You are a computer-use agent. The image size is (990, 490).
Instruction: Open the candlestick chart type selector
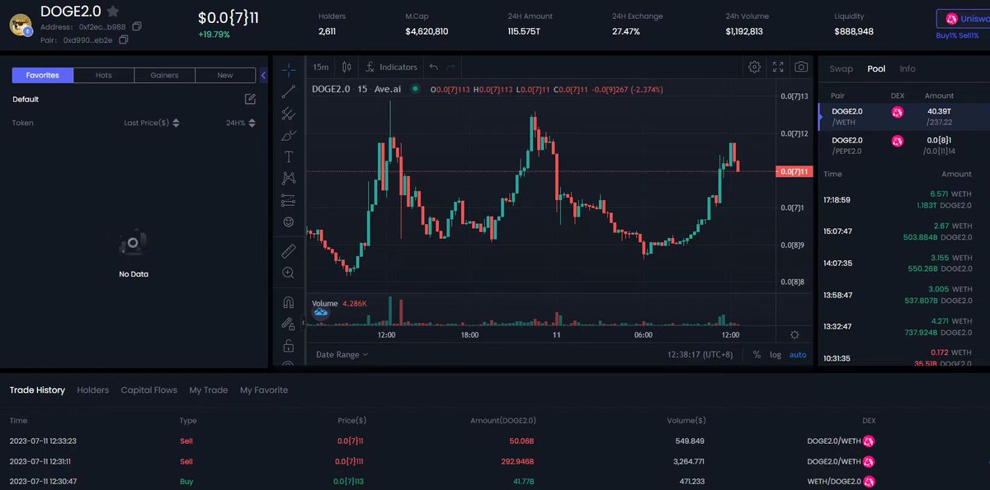click(346, 67)
